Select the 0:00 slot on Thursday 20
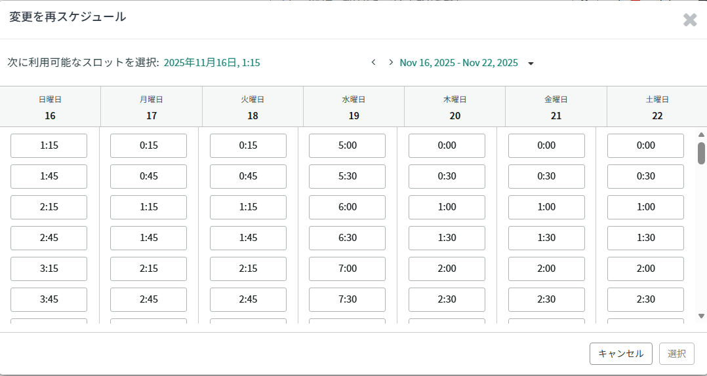The image size is (707, 376). 447,145
